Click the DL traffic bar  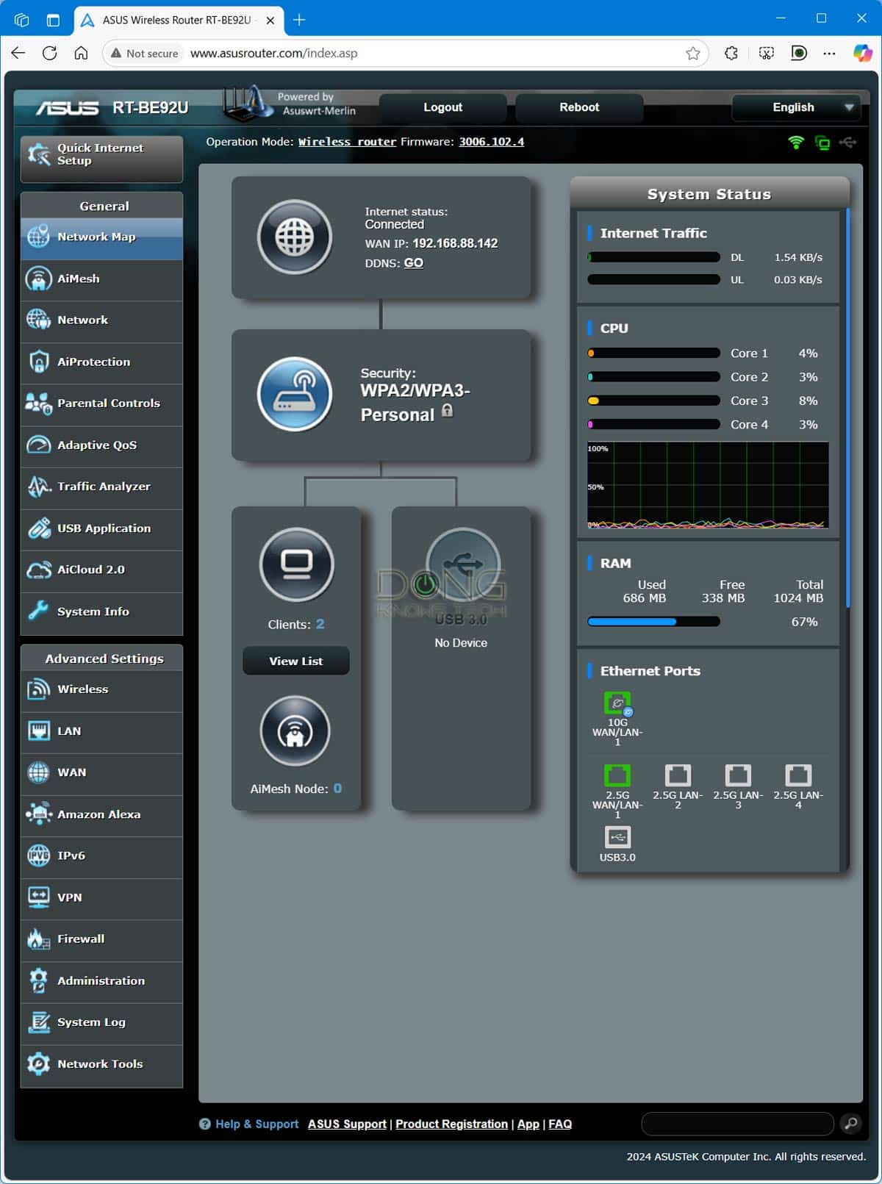(x=653, y=257)
